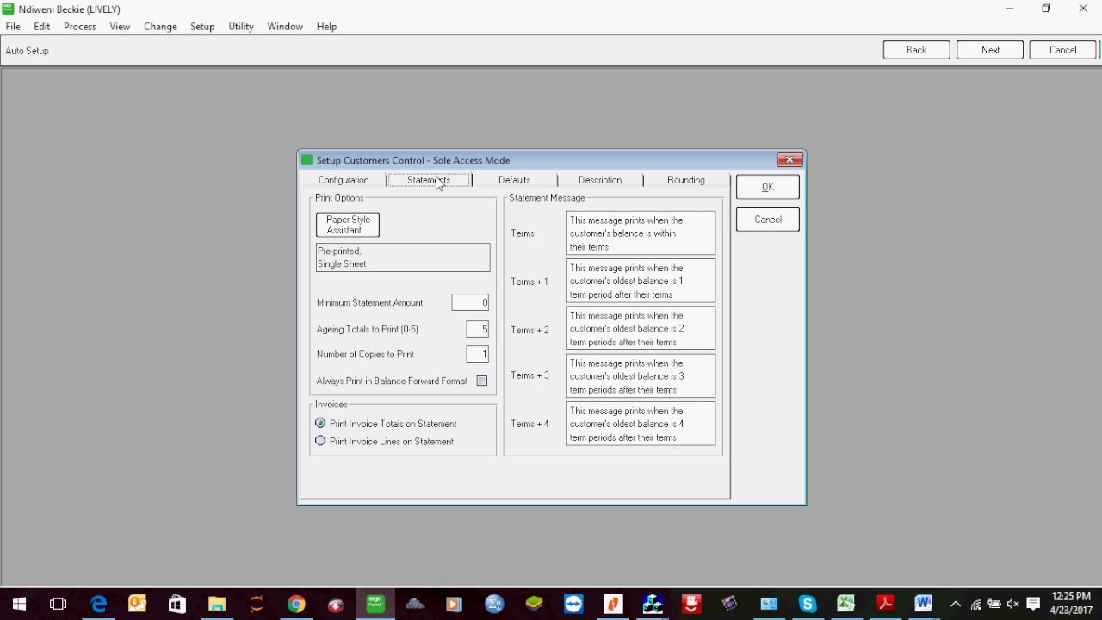Switch to Sage Pastel taskbar icon
Image resolution: width=1102 pixels, height=620 pixels.
coord(375,604)
